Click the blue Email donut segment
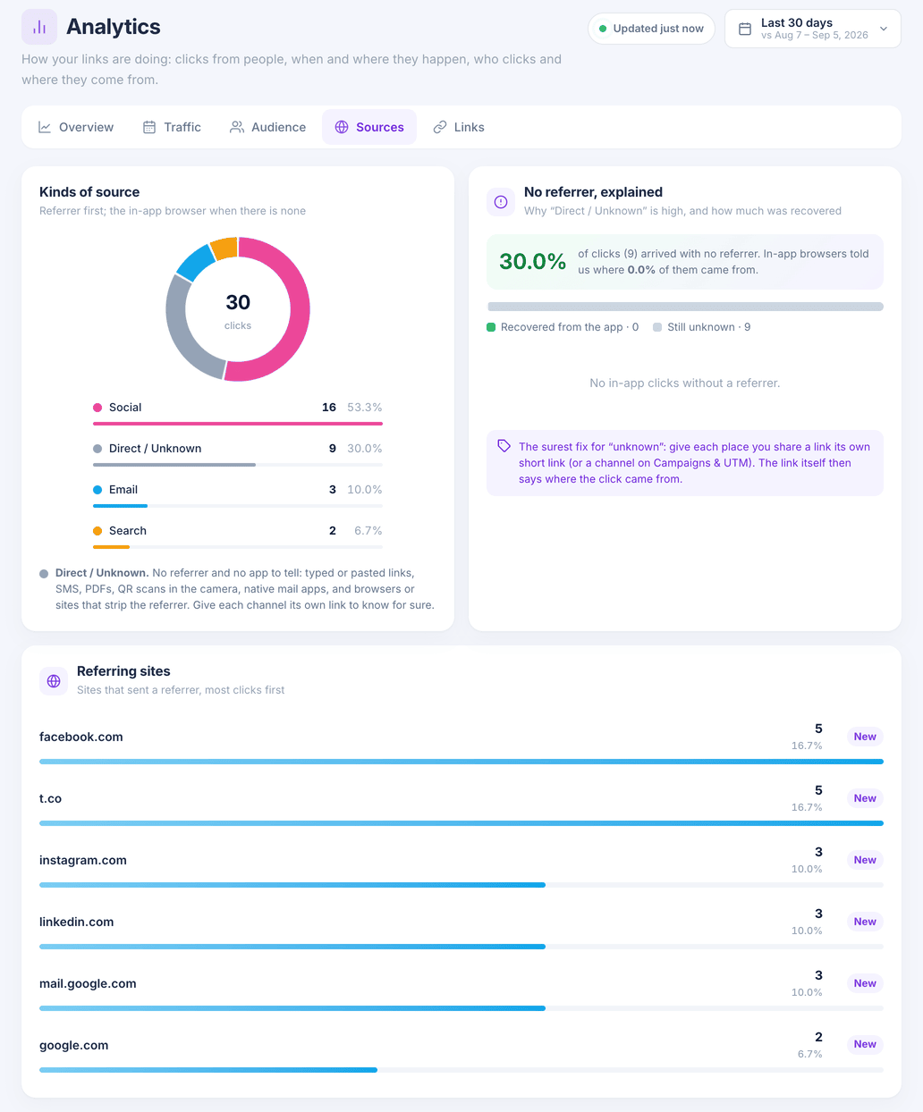 (x=194, y=261)
